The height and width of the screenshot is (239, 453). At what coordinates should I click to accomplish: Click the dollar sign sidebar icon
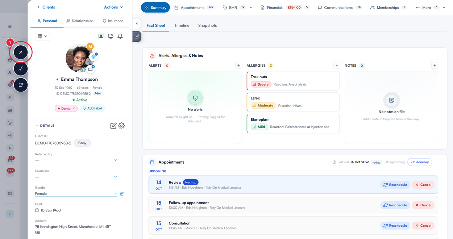[x=10, y=148]
